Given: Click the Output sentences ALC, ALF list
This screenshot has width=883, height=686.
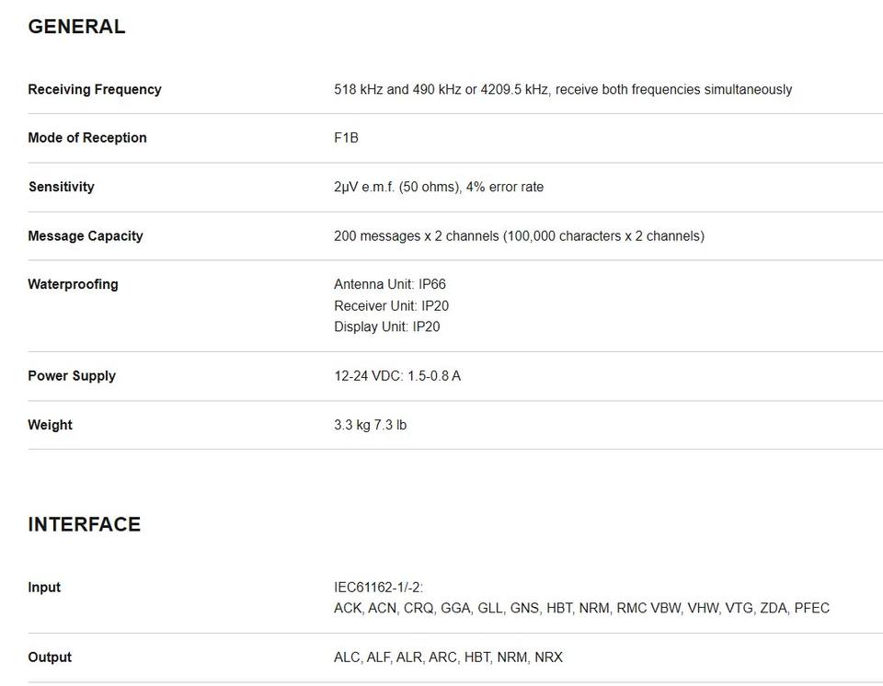Looking at the screenshot, I should (x=448, y=657).
